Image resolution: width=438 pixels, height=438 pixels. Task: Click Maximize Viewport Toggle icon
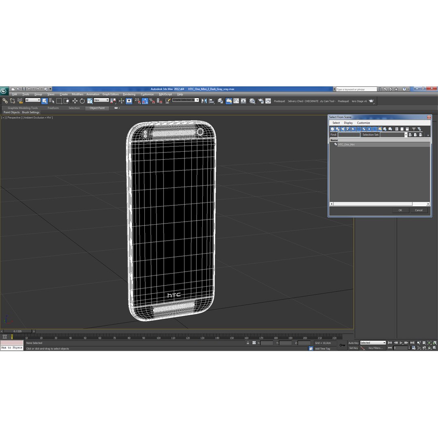(x=435, y=348)
